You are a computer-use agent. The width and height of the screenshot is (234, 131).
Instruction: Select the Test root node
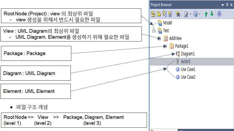point(166,30)
